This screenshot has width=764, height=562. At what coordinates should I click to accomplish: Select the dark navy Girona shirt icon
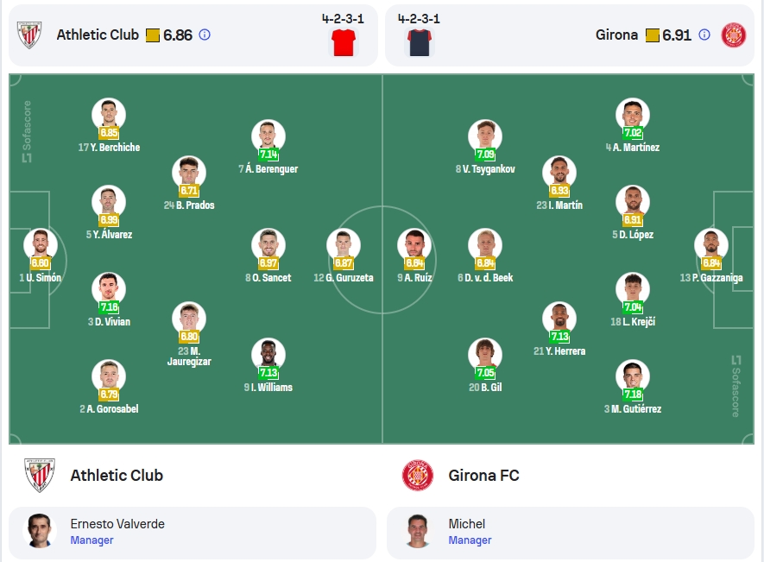(x=419, y=42)
